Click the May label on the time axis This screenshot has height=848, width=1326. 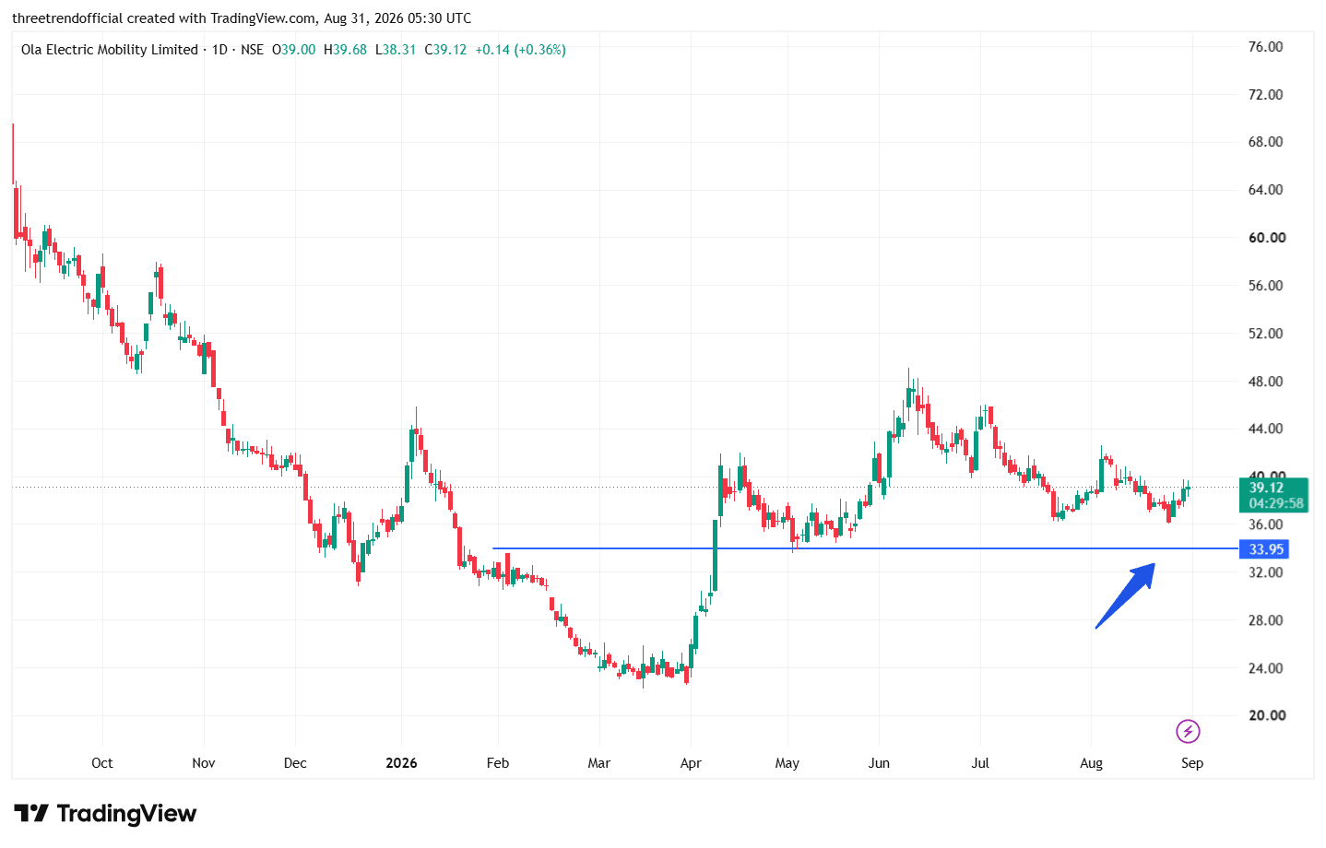(x=787, y=763)
